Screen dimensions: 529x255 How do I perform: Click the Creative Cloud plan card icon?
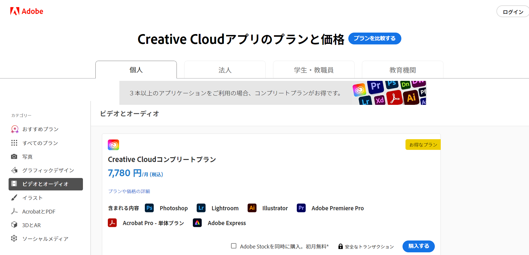tap(113, 145)
